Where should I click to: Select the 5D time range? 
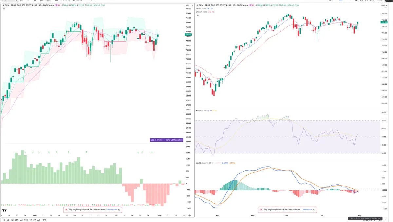click(8, 220)
